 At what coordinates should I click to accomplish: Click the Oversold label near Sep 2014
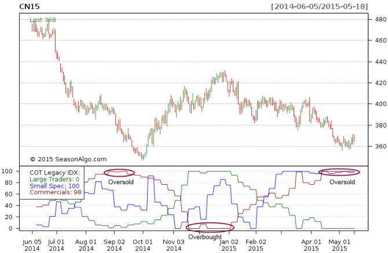tap(121, 182)
